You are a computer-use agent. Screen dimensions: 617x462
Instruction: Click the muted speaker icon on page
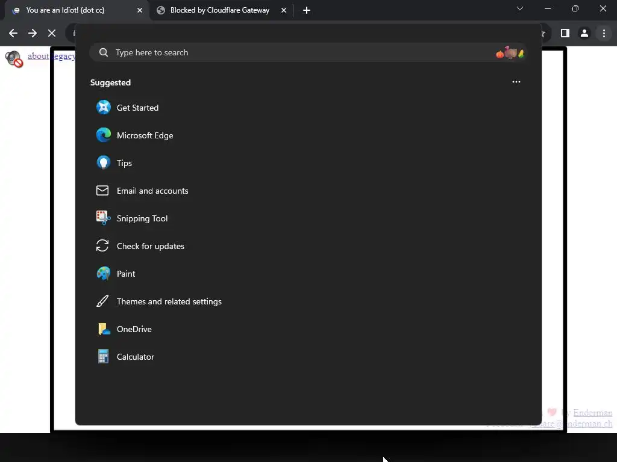click(14, 60)
